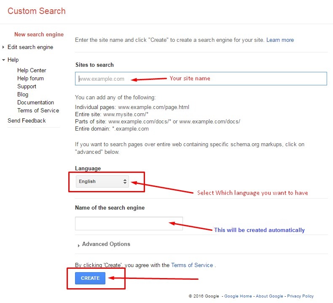
Task: Open the Language dropdown set to English
Action: [x=102, y=181]
